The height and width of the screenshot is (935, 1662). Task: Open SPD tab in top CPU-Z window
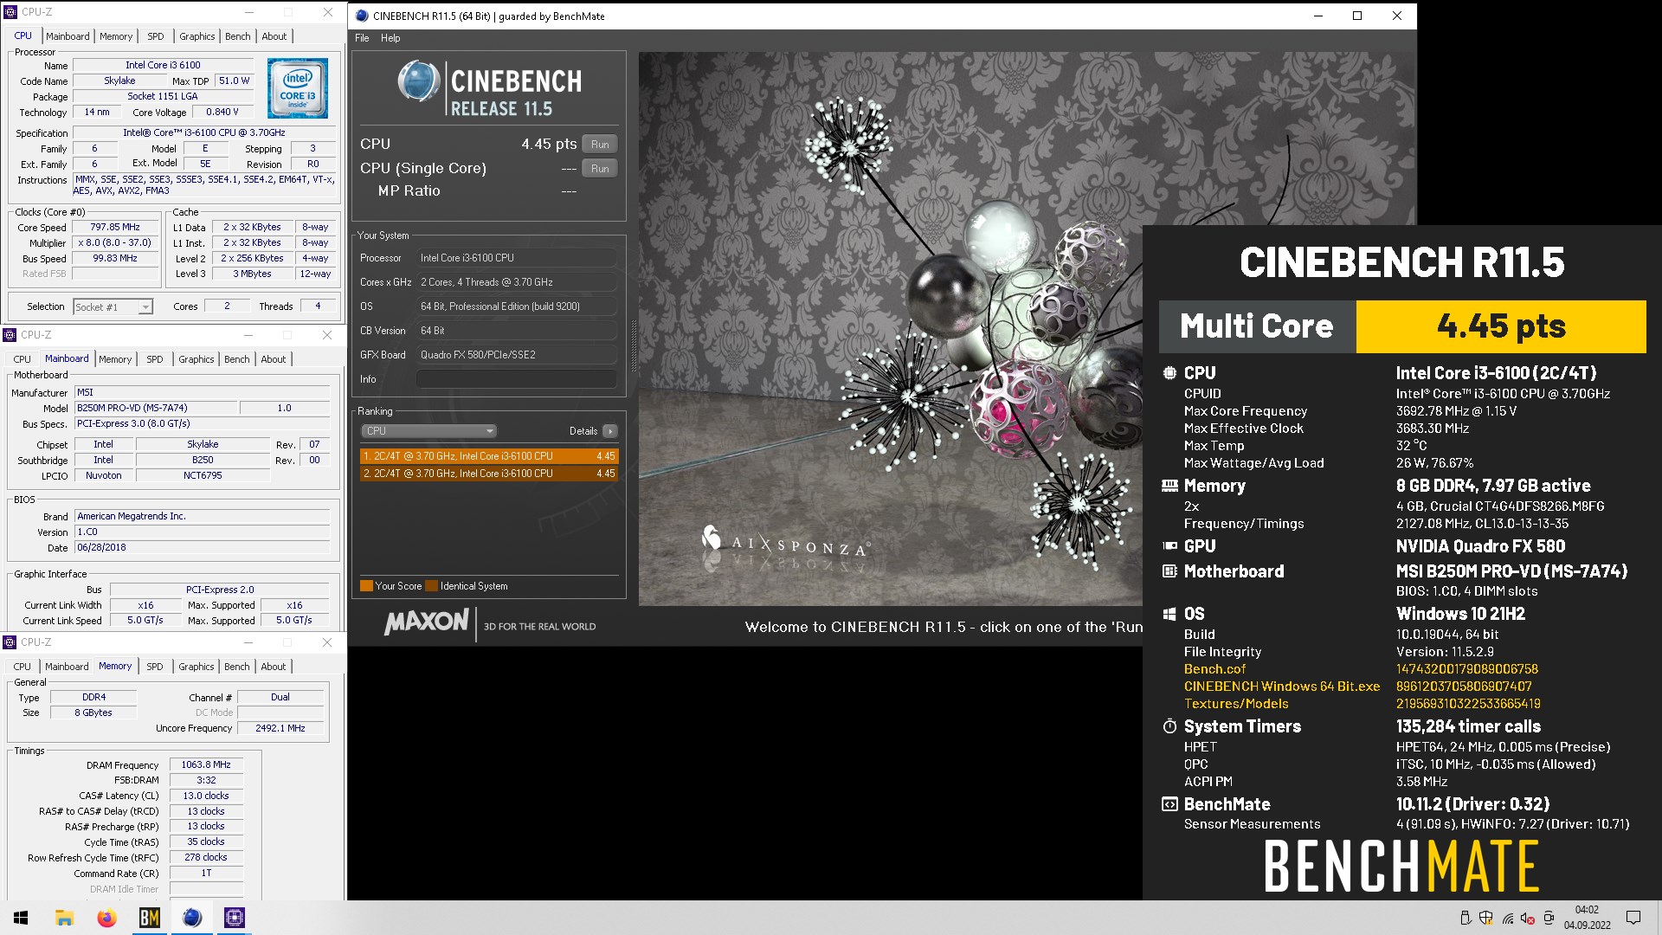156,36
